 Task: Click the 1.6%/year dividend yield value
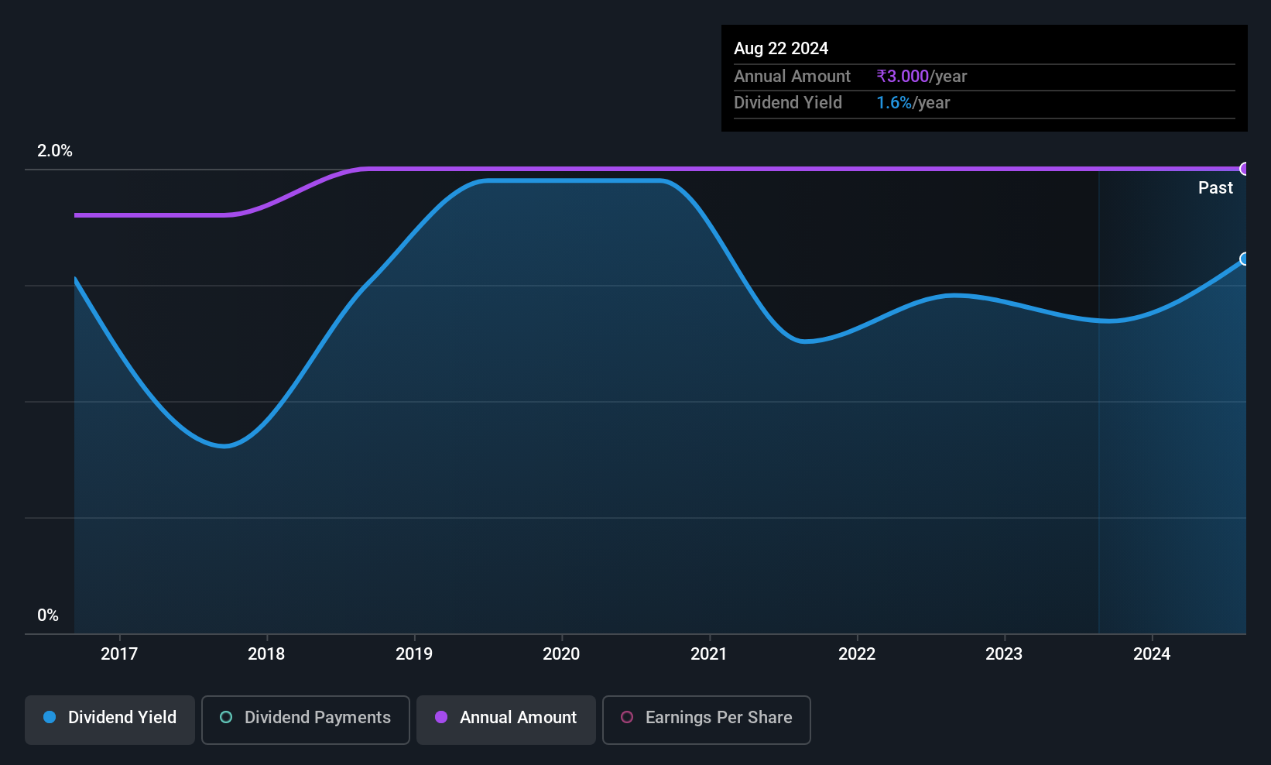pos(913,103)
